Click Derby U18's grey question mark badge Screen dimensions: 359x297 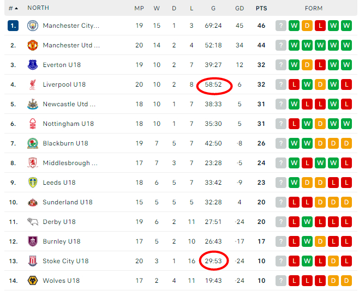pos(281,222)
